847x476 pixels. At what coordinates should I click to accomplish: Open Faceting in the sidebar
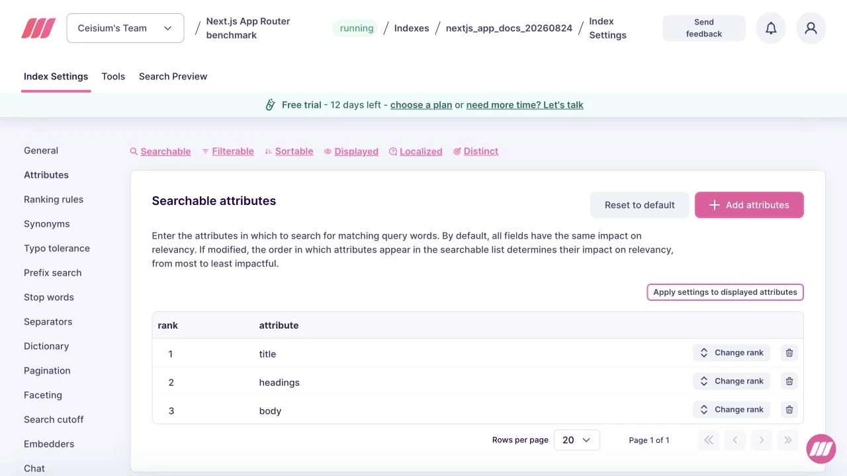(x=43, y=395)
